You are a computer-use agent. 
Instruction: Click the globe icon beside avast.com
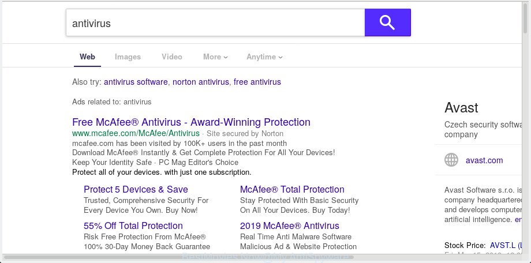pyautogui.click(x=451, y=160)
